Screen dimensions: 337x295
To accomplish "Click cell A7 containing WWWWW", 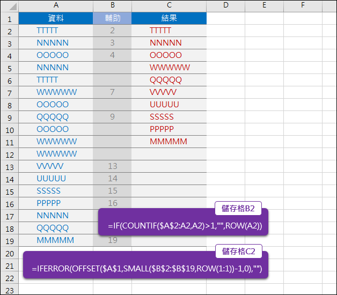I will (56, 92).
